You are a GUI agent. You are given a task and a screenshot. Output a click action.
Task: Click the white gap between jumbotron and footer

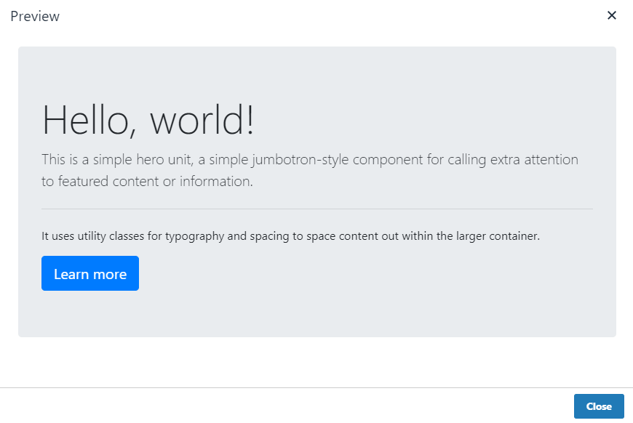(316, 362)
